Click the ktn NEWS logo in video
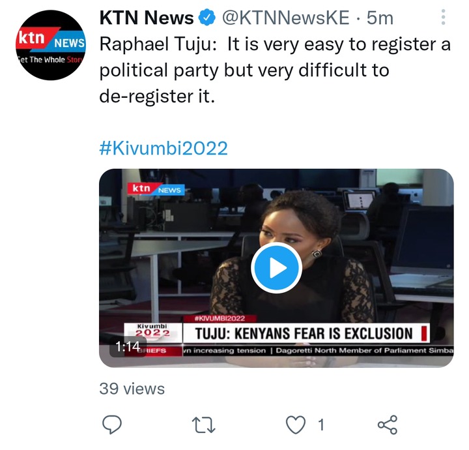Image resolution: width=469 pixels, height=450 pixels. click(x=156, y=188)
